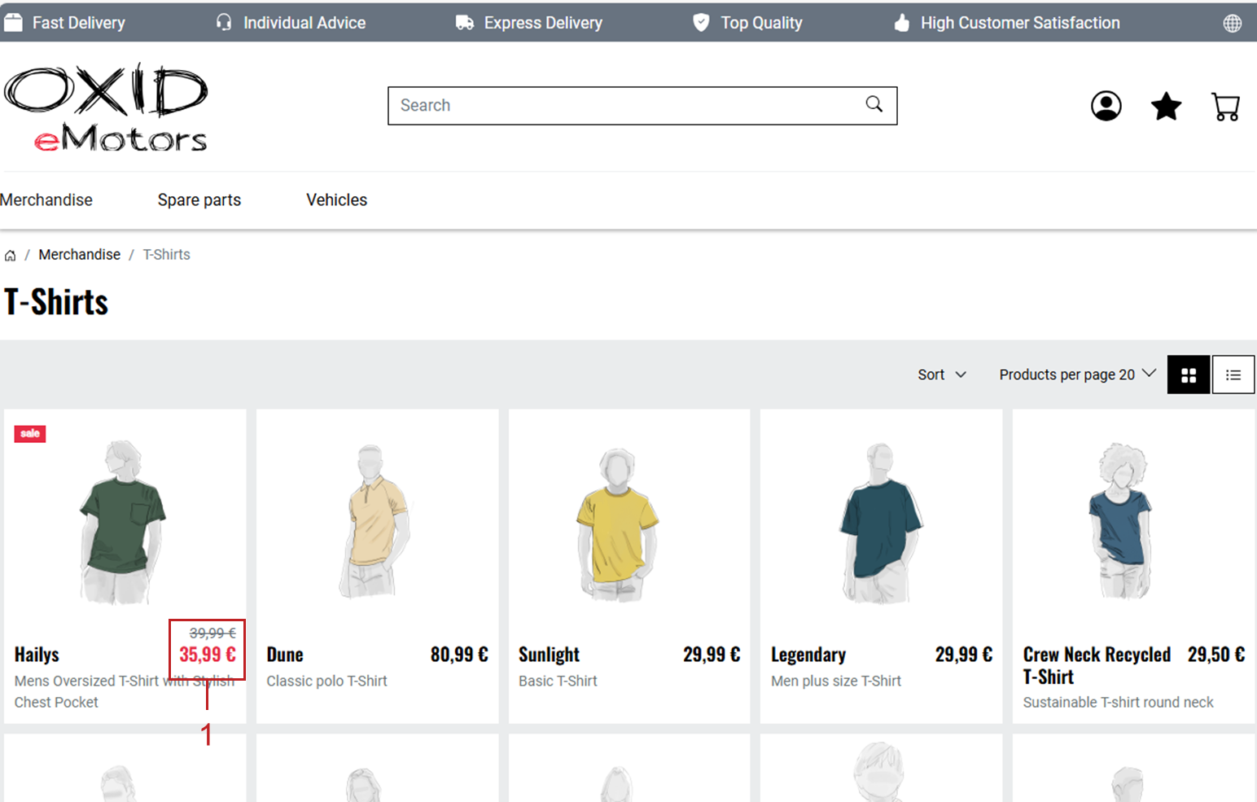Viewport: 1257px width, 802px height.
Task: Click the Merchandise breadcrumb link
Action: tap(79, 255)
